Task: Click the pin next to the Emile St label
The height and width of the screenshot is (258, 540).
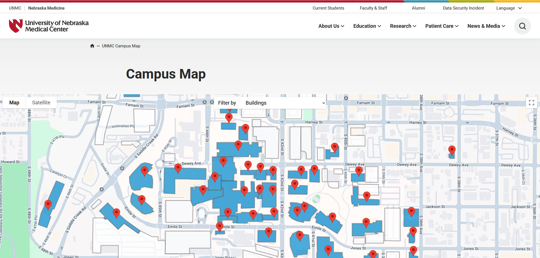Action: pos(220,227)
